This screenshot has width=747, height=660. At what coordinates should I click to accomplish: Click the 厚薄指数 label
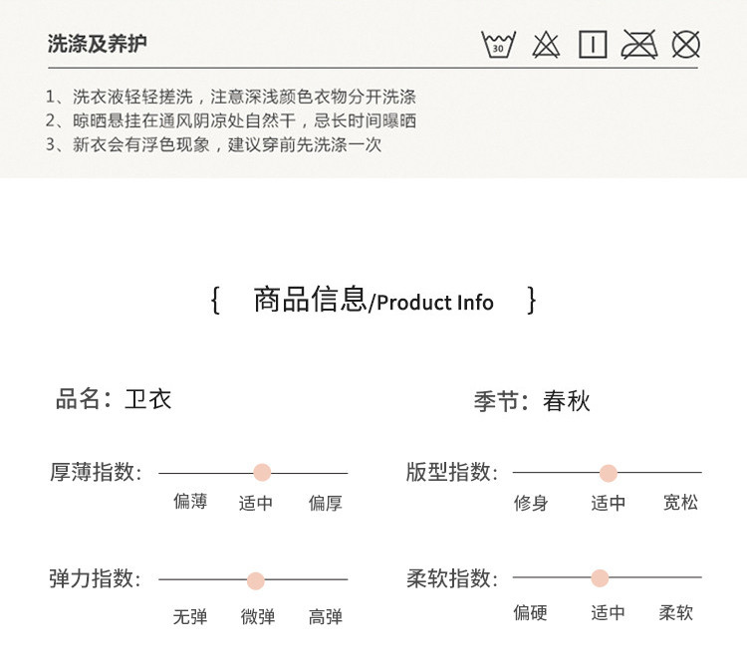point(96,472)
